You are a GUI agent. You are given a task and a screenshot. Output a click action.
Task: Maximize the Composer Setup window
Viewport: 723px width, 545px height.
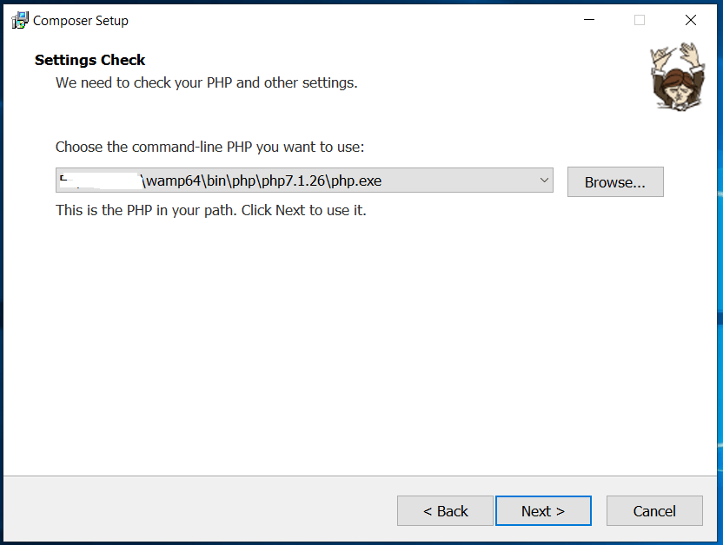click(640, 19)
